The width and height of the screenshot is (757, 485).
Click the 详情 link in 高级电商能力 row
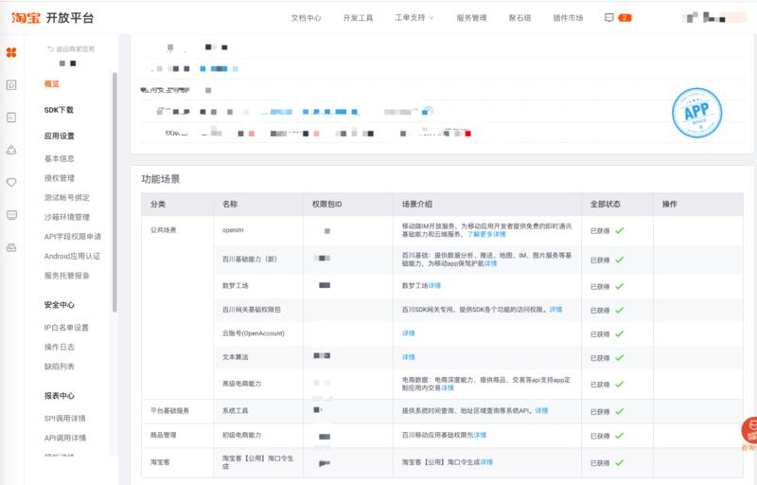click(448, 387)
